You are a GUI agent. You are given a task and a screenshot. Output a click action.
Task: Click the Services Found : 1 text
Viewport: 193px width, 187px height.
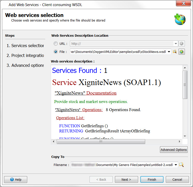(x=80, y=71)
